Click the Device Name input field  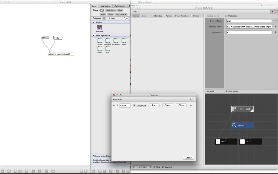coord(249,21)
